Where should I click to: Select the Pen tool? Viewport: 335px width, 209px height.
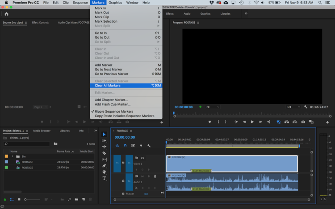click(104, 165)
